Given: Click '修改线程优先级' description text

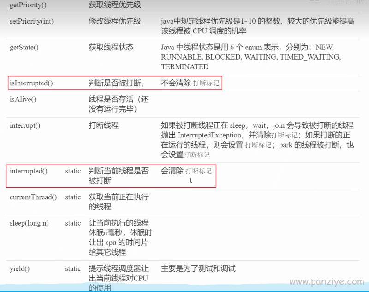Looking at the screenshot, I should point(114,21).
